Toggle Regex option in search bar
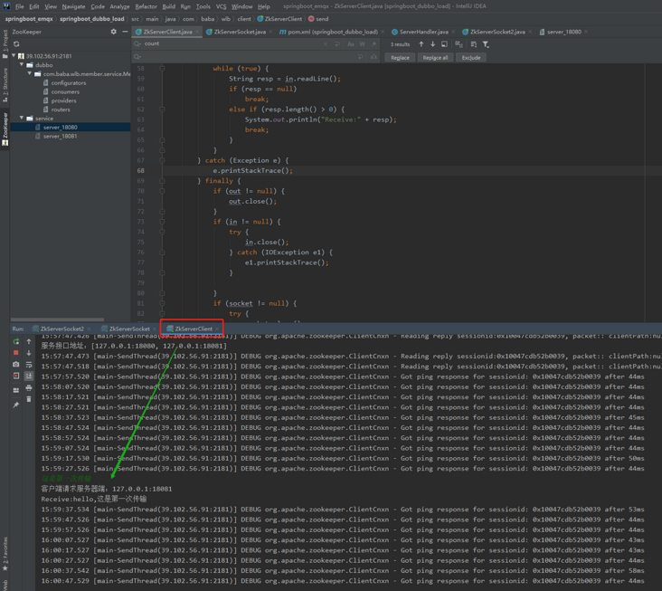Image resolution: width=662 pixels, height=591 pixels. coord(373,44)
